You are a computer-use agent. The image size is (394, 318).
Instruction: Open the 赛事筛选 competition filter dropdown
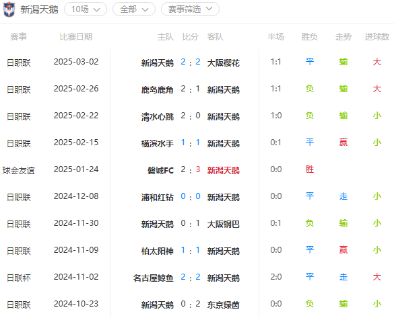point(190,9)
